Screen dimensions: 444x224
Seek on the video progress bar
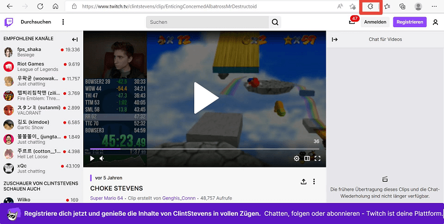tap(204, 149)
